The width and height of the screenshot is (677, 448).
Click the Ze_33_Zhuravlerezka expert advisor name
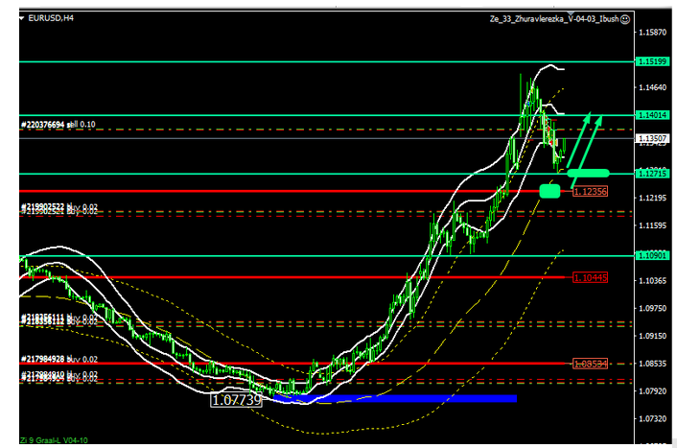tap(555, 18)
